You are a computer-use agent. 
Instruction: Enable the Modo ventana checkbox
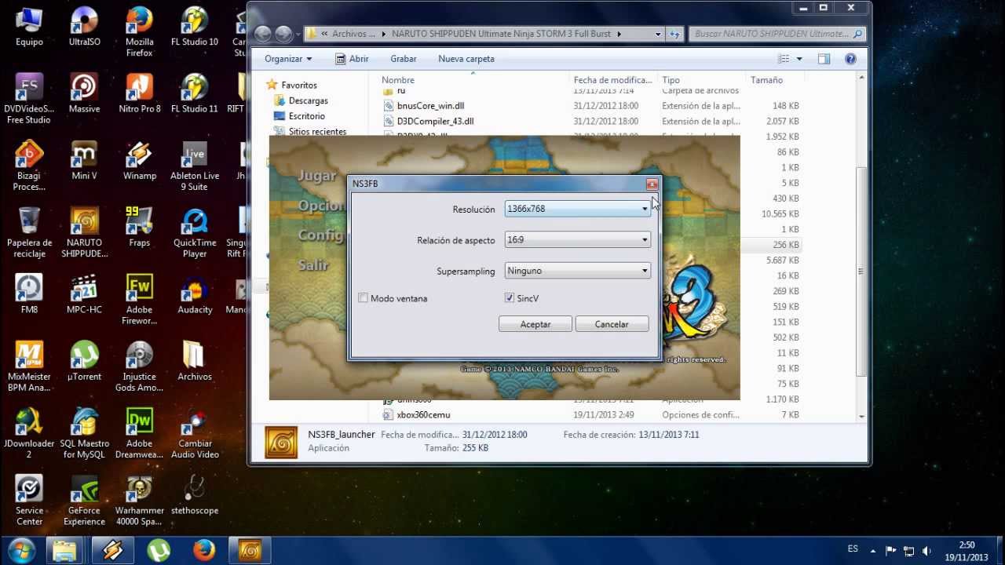[363, 298]
